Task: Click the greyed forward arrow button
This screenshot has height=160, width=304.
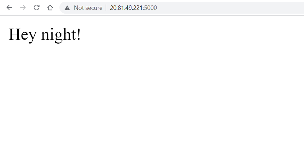Action: pos(23,7)
